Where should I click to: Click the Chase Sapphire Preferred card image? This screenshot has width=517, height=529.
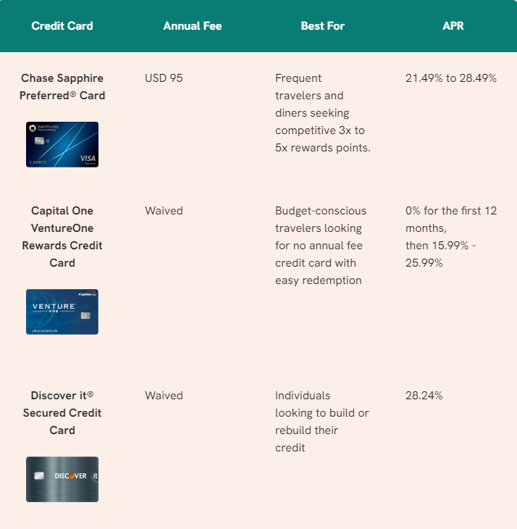[62, 144]
